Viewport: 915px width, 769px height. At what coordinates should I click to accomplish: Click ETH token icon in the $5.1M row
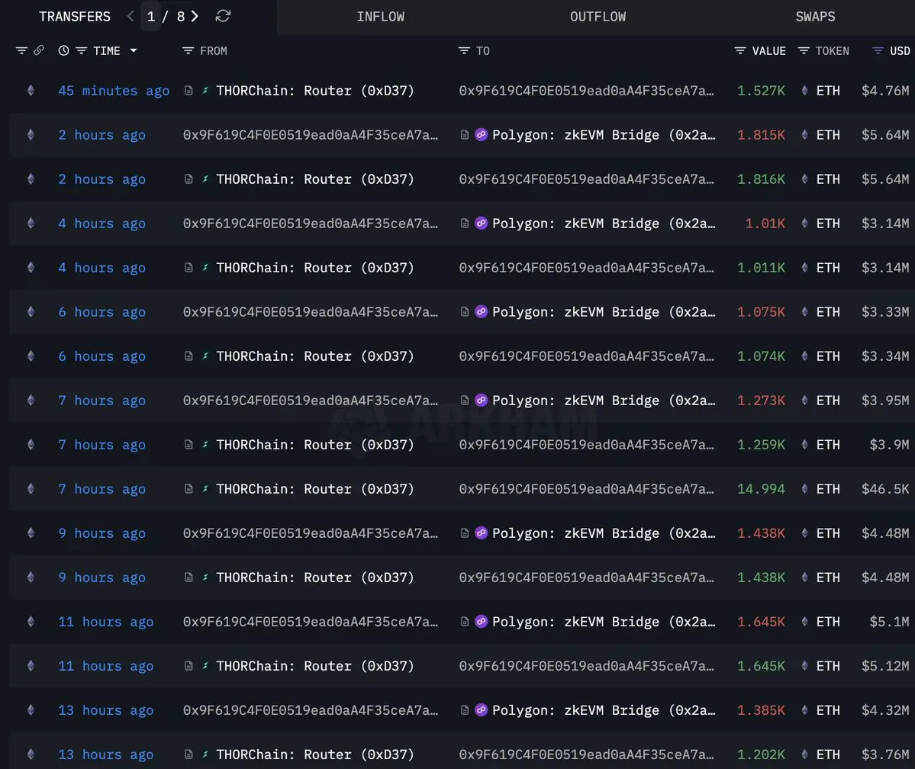(x=804, y=622)
